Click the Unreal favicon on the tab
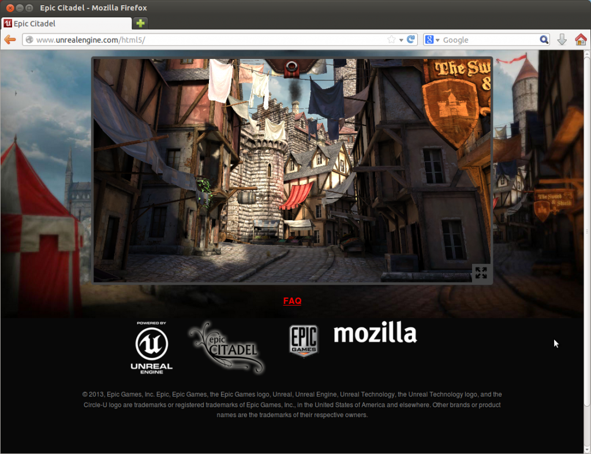Image resolution: width=591 pixels, height=454 pixels. (8, 23)
